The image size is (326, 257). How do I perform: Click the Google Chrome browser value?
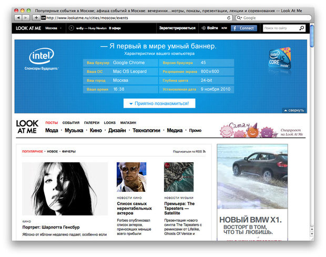129,63
